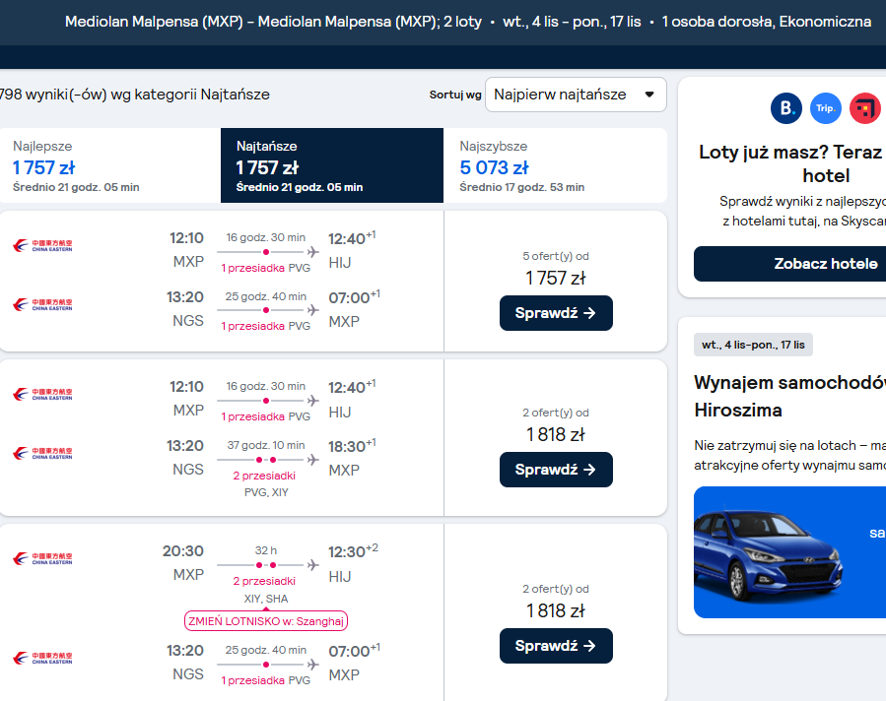This screenshot has width=886, height=701.
Task: Click the search summary header with Mediolan Malpensa
Action: pos(468,22)
